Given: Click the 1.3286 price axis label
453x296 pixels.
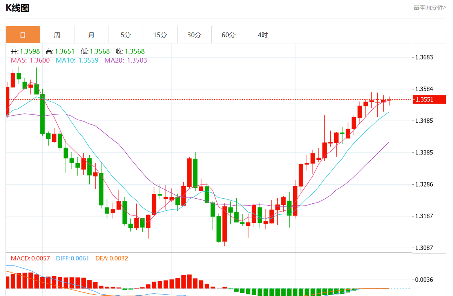Looking at the screenshot, I should [x=424, y=184].
